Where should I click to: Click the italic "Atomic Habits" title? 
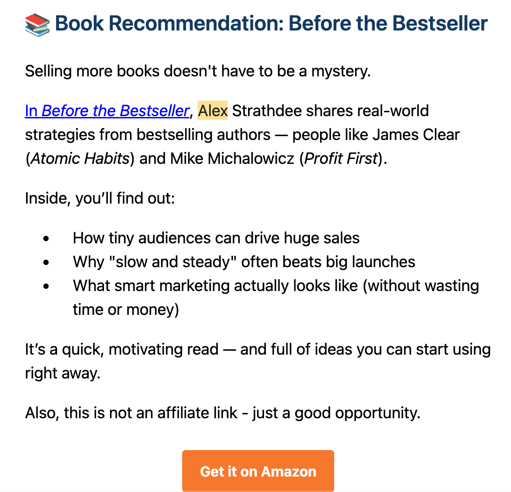pyautogui.click(x=80, y=158)
